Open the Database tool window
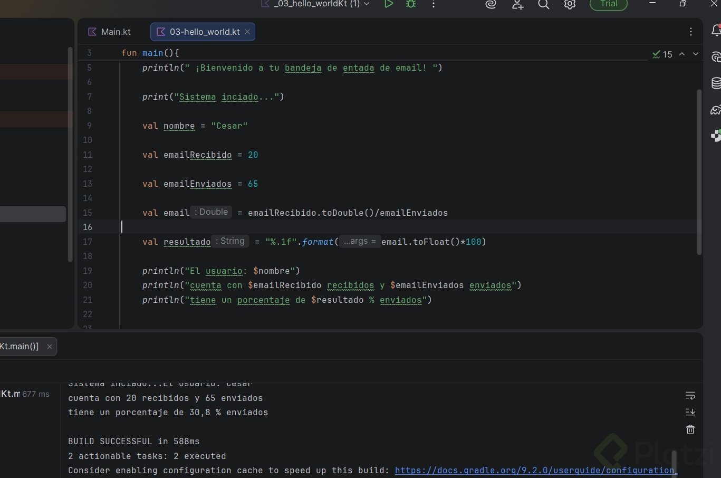 [716, 83]
